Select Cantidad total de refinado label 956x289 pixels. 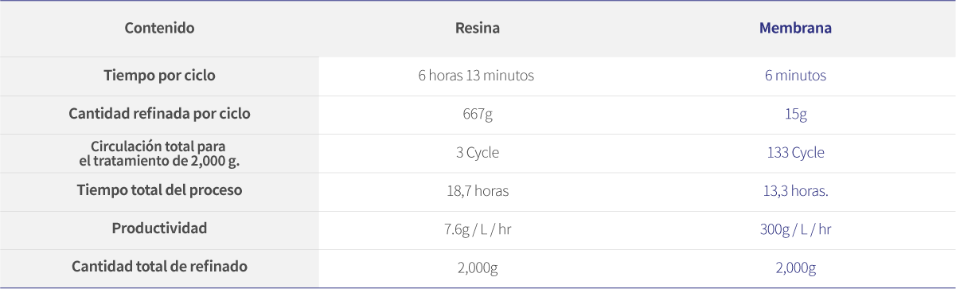tap(159, 266)
